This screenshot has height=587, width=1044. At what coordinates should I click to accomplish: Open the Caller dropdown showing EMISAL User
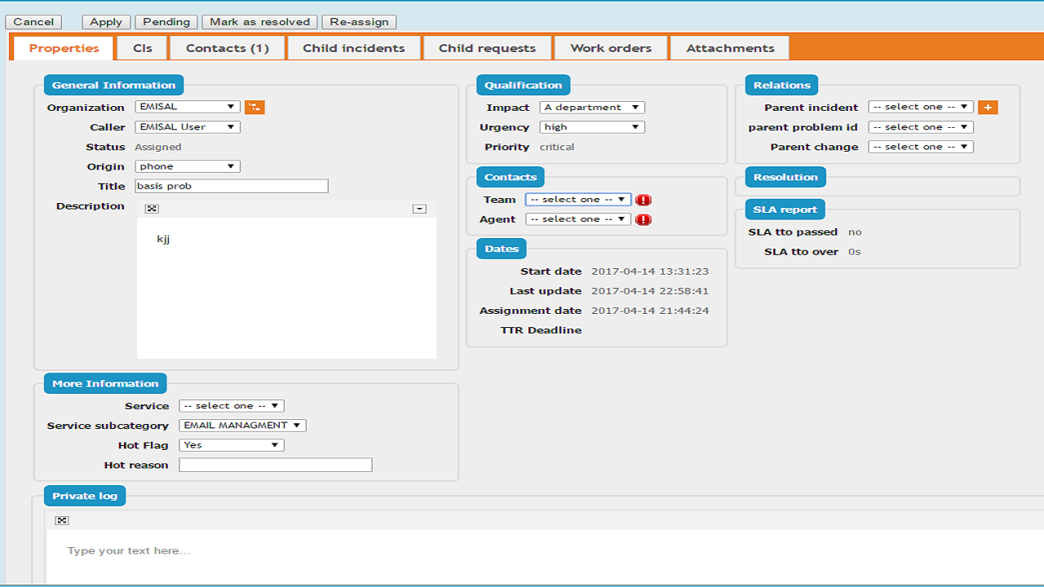tap(188, 127)
